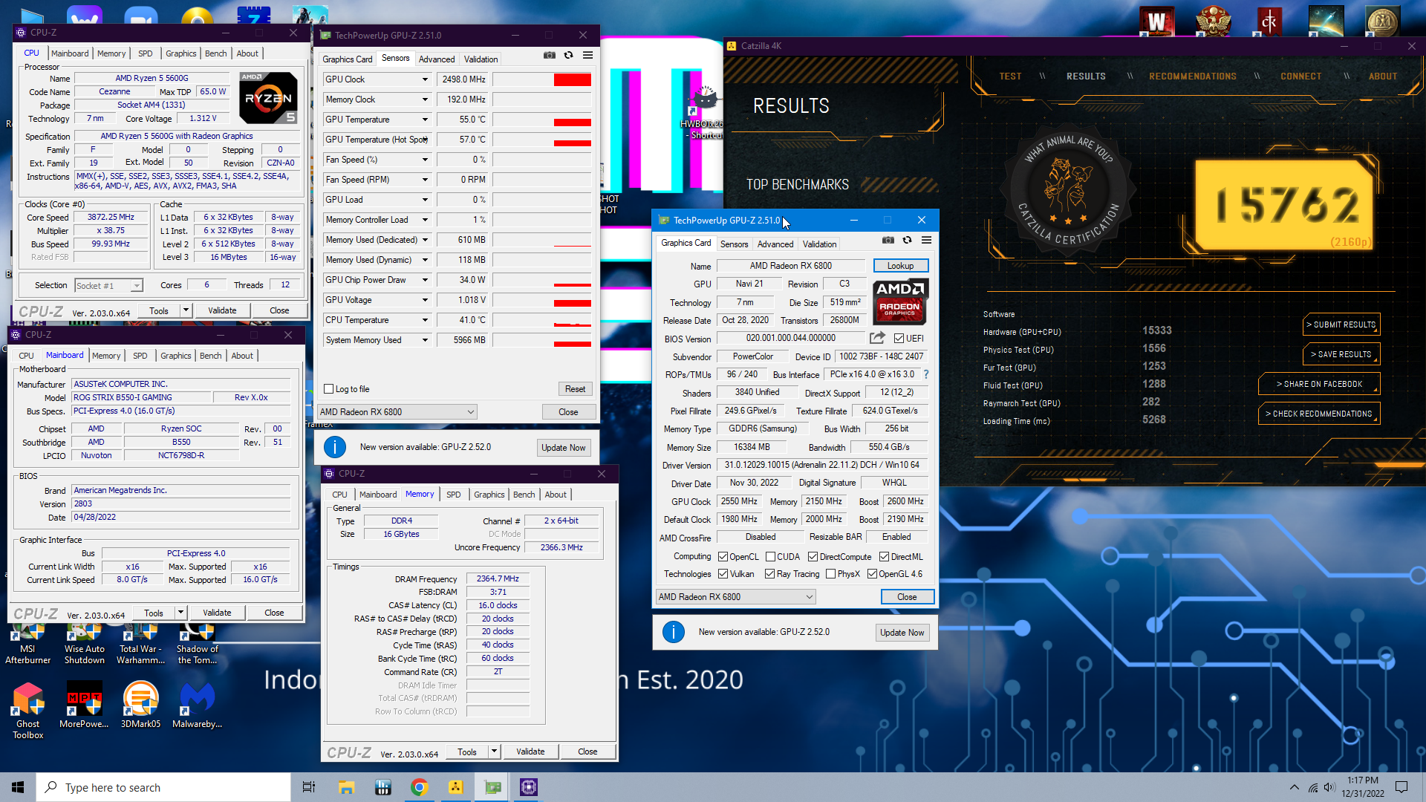Open RECOMMENDATIONS tab in Catzilla
Viewport: 1426px width, 802px height.
1192,76
